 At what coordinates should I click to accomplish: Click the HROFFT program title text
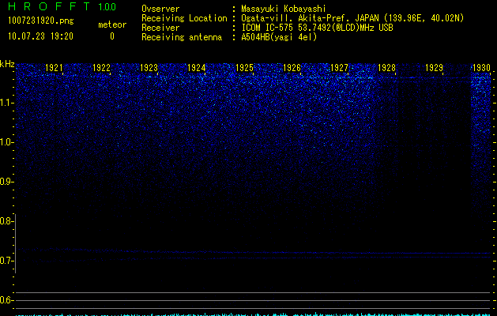[x=49, y=6]
